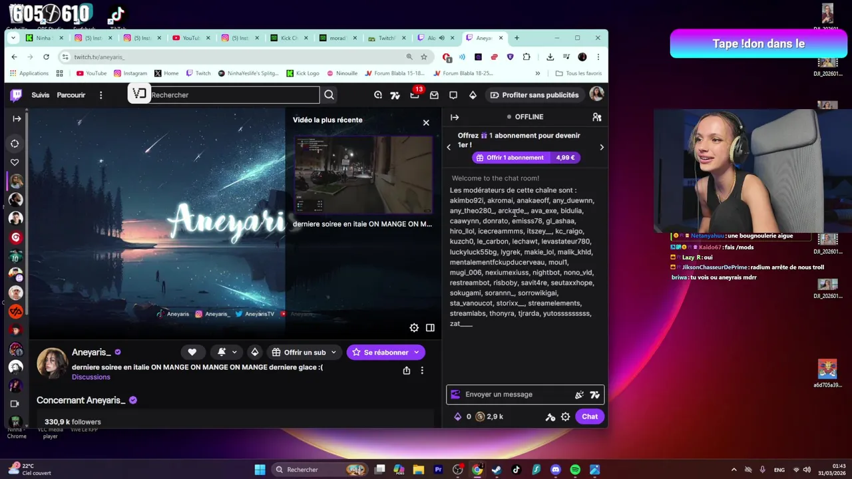This screenshot has width=852, height=479.
Task: Open Offrir un sub dropdown
Action: (304, 352)
